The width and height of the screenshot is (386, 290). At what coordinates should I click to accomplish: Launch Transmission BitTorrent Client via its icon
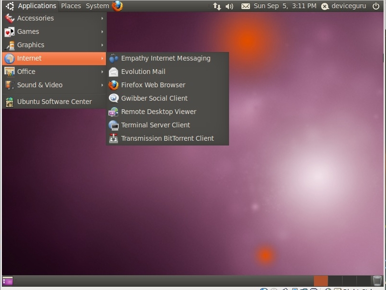114,139
